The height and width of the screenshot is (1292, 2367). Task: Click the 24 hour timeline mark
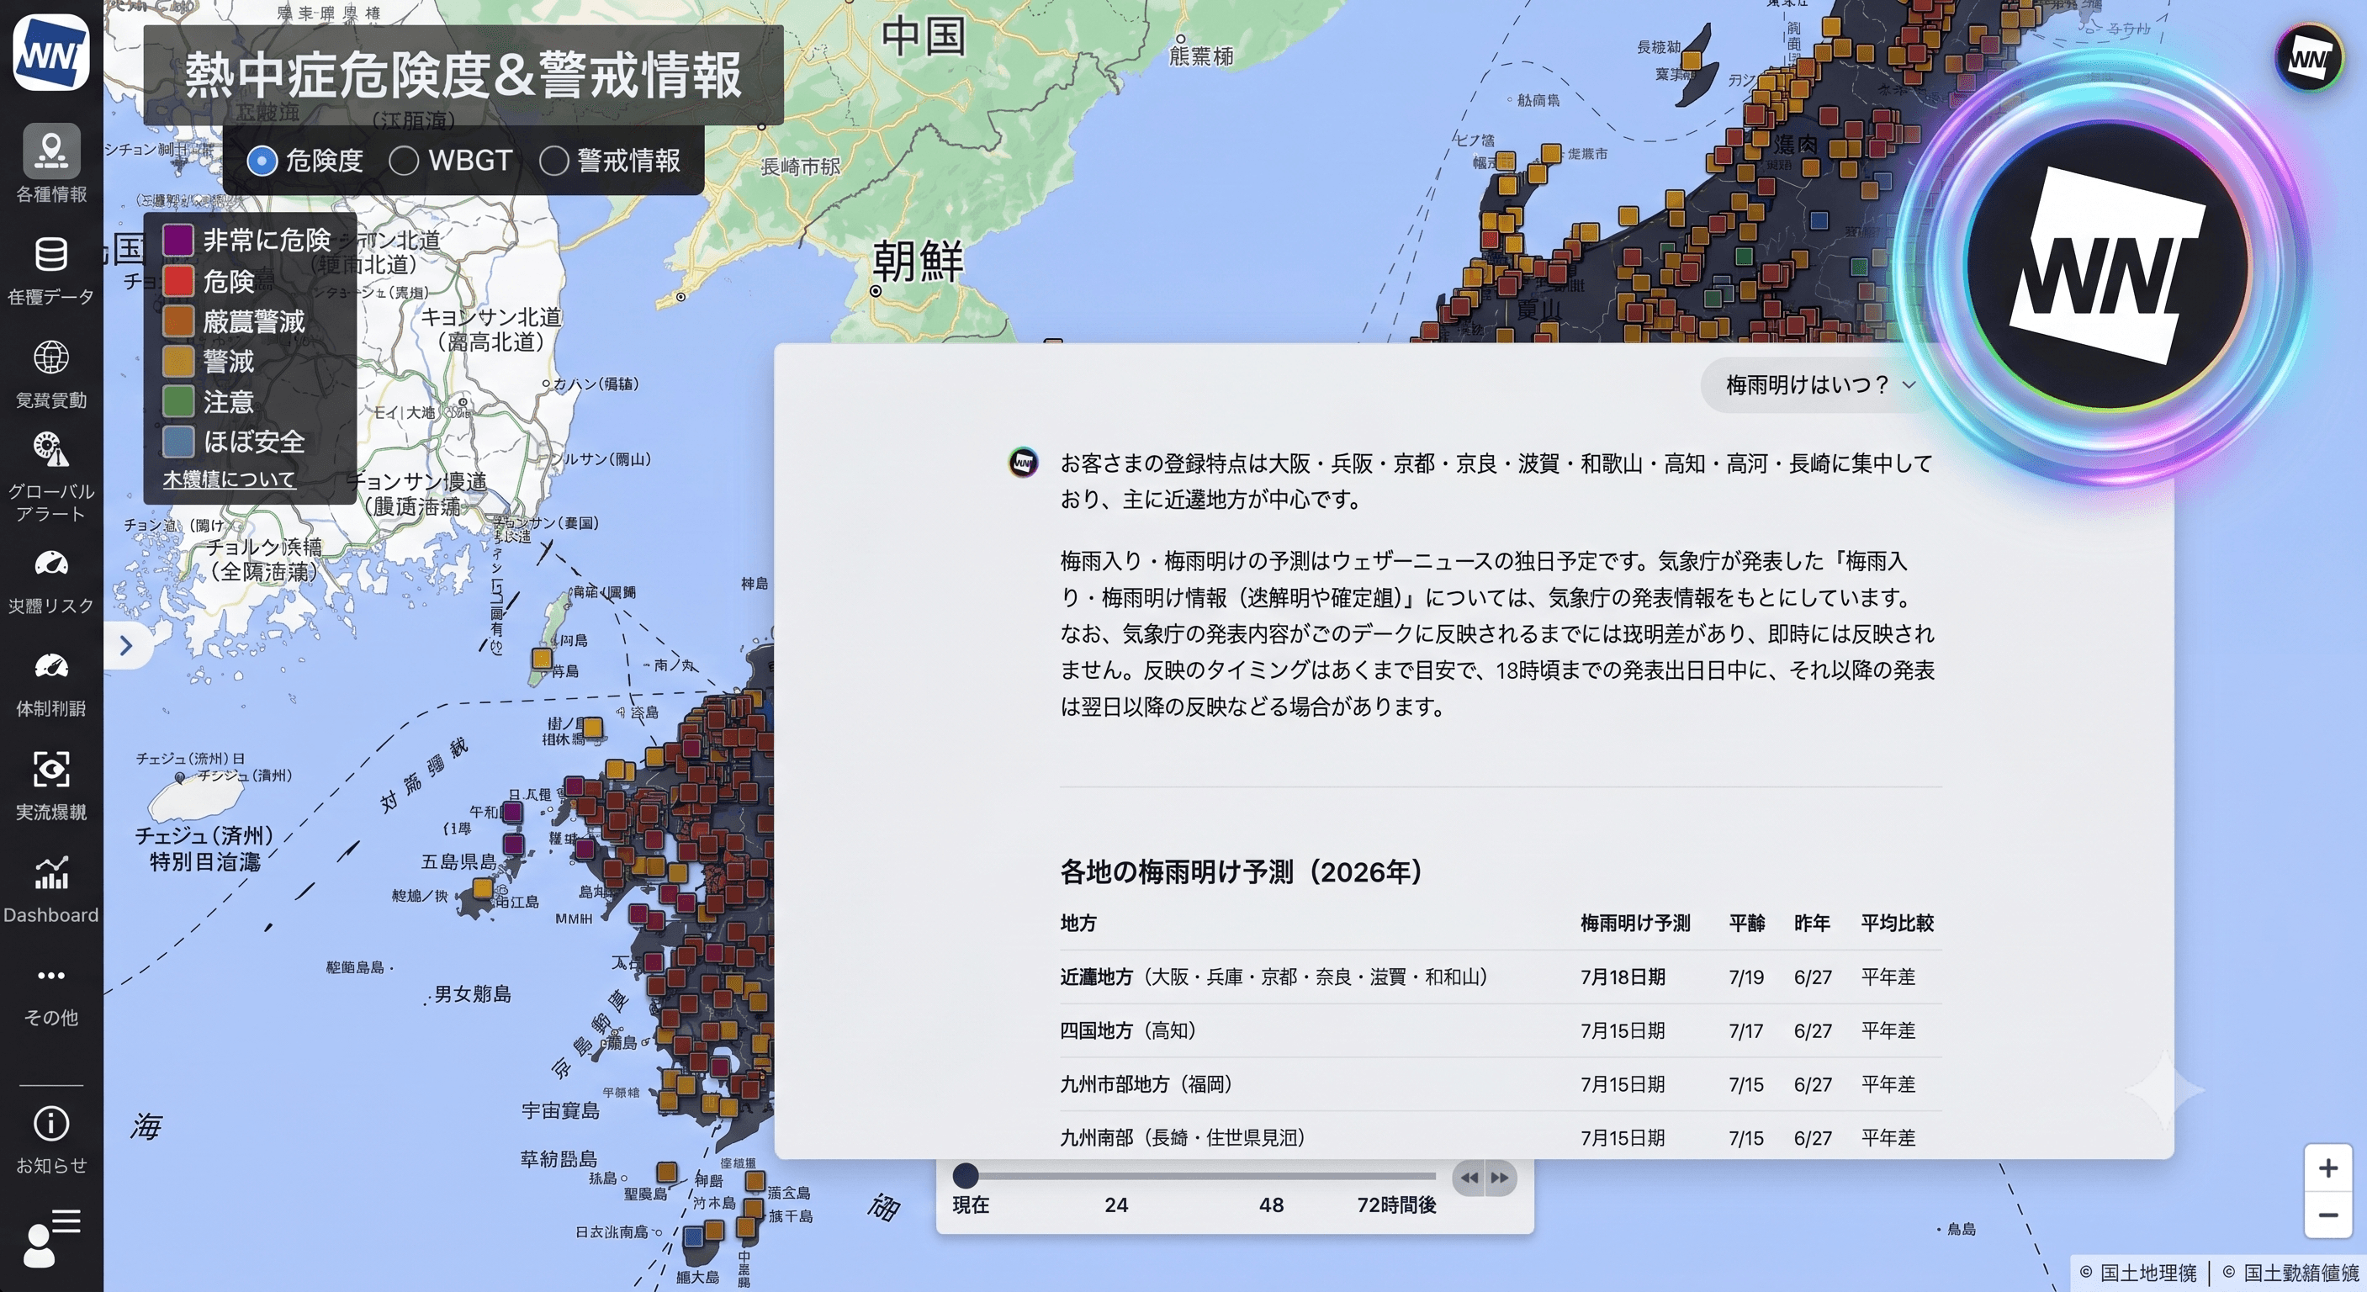(x=1116, y=1205)
